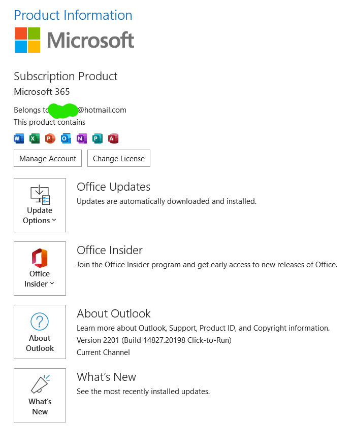The height and width of the screenshot is (426, 354).
Task: Click the Subscription Product heading
Action: point(66,77)
